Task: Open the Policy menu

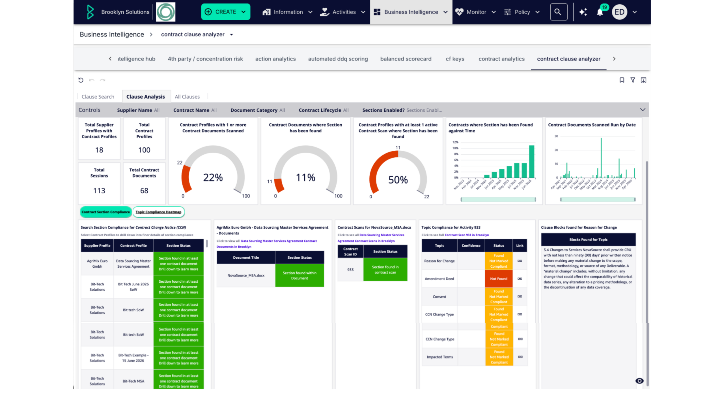Action: point(522,12)
